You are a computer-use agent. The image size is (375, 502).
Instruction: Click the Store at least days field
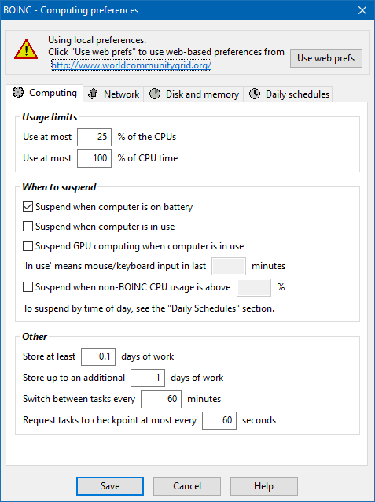point(98,356)
